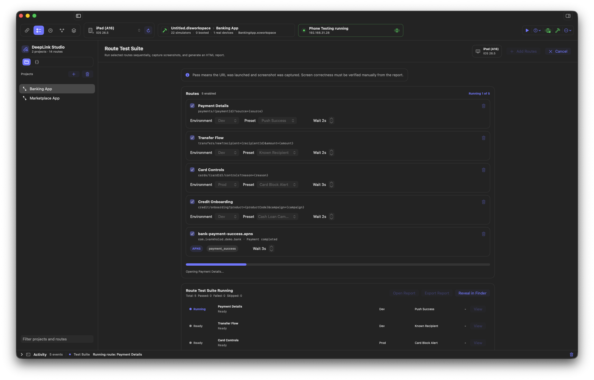Delete the Transfer Flow route
This screenshot has height=380, width=594.
(484, 138)
